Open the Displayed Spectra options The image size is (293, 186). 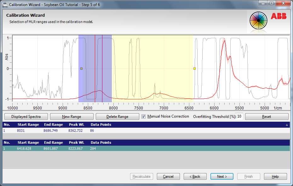tap(26, 116)
